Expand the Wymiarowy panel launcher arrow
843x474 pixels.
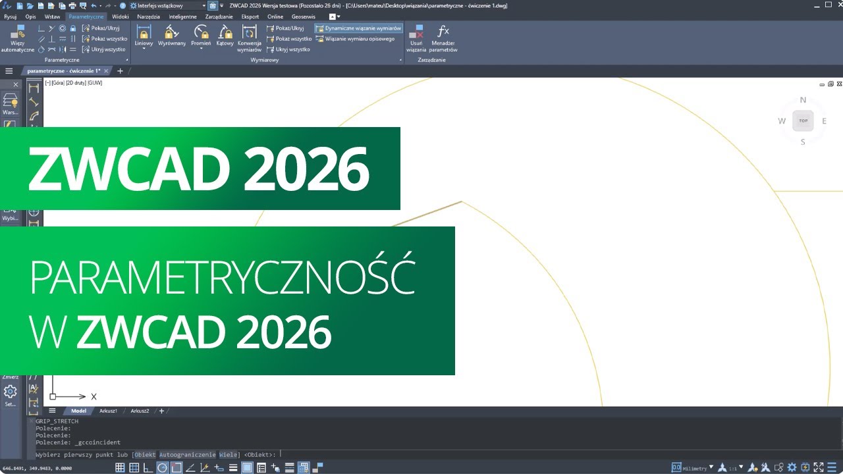point(400,60)
